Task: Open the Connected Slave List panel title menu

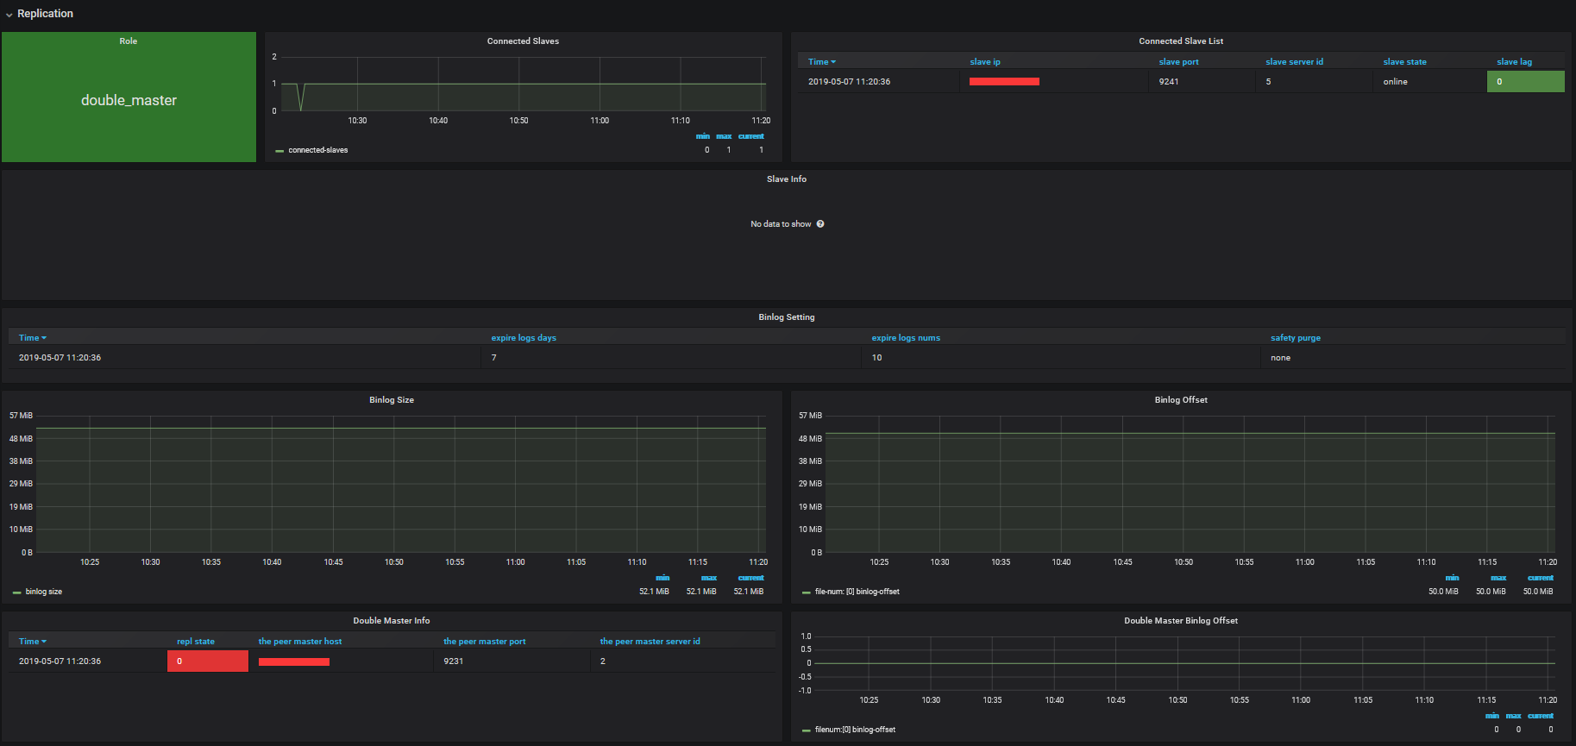Action: 1181,41
